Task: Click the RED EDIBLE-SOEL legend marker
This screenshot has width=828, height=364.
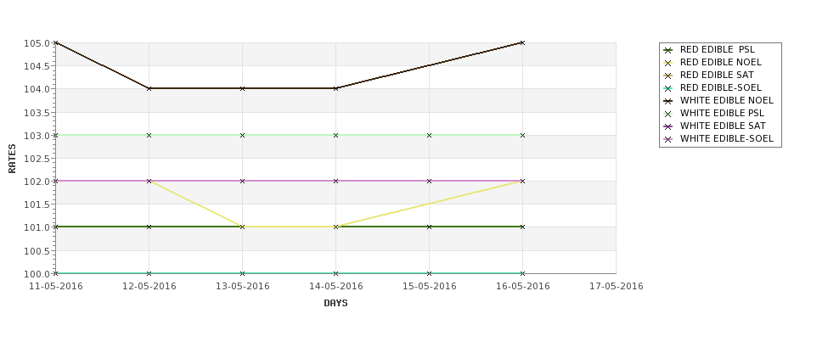Action: [667, 88]
